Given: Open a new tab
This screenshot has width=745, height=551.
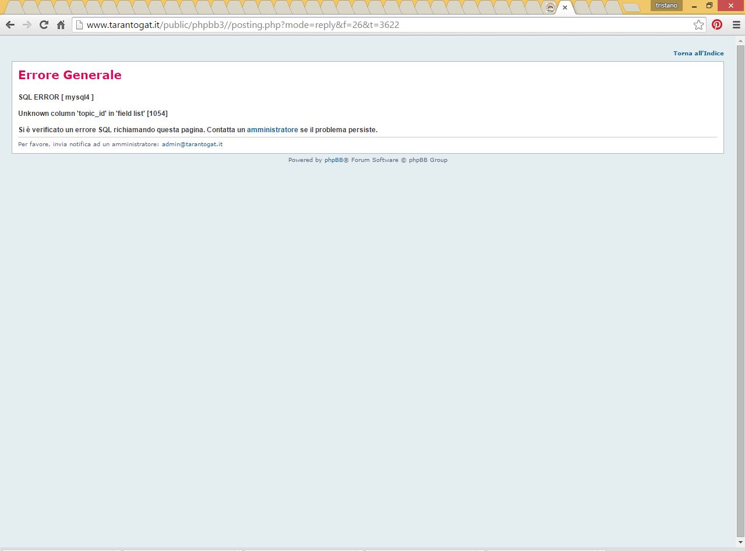Looking at the screenshot, I should 630,8.
